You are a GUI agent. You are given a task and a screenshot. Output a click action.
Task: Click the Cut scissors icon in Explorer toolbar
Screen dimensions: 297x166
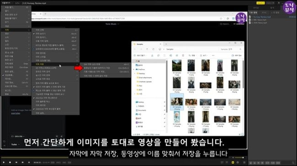(x=152, y=55)
